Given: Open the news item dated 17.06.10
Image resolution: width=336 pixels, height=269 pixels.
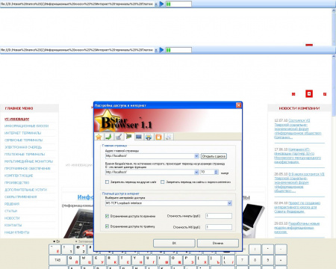Looking at the screenshot, I should (x=297, y=155).
